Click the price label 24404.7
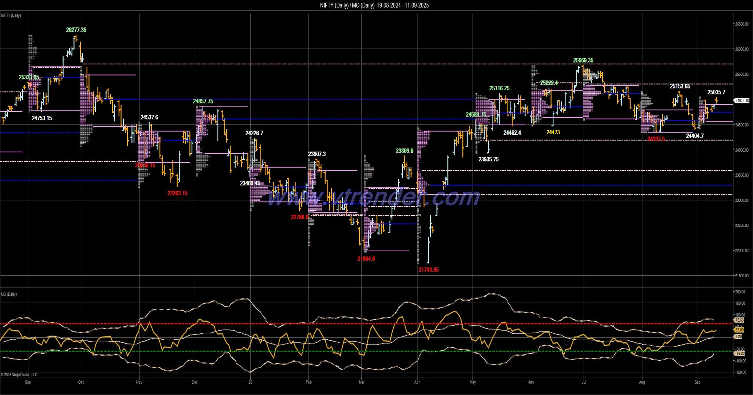753x395 pixels. pos(695,136)
